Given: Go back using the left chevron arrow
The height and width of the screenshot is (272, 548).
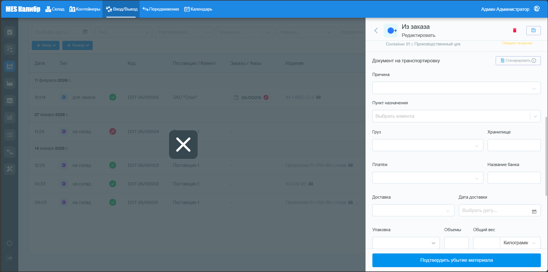Looking at the screenshot, I should click(x=376, y=31).
